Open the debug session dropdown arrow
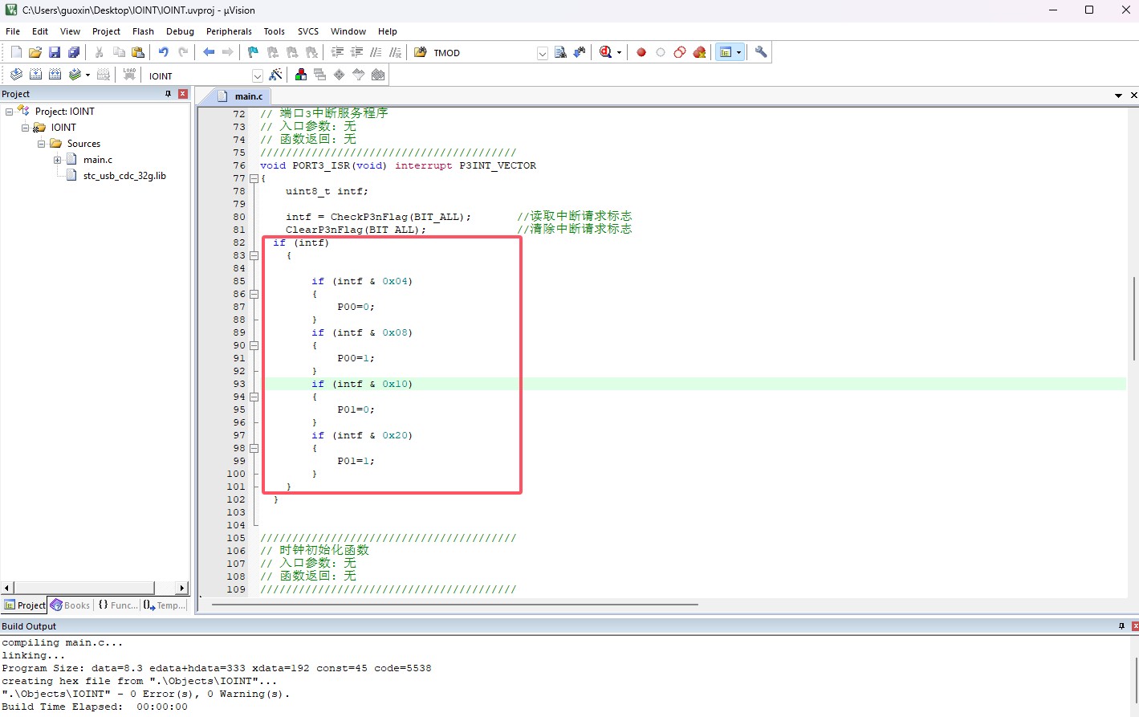 pos(619,53)
